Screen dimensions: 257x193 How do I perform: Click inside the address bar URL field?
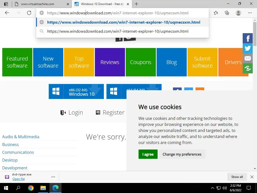coord(118,13)
